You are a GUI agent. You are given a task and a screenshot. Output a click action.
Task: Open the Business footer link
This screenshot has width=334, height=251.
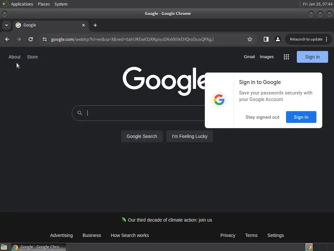(x=92, y=235)
